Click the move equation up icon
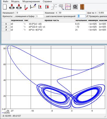 (x=40, y=7)
